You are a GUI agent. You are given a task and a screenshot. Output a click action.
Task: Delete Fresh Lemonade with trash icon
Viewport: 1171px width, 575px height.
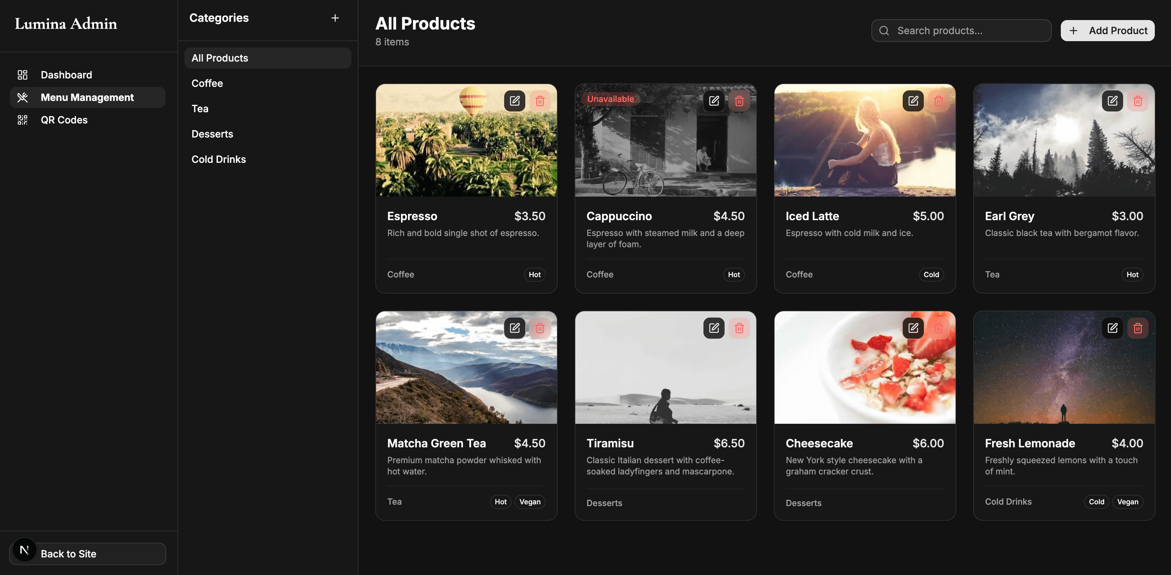coord(1138,328)
